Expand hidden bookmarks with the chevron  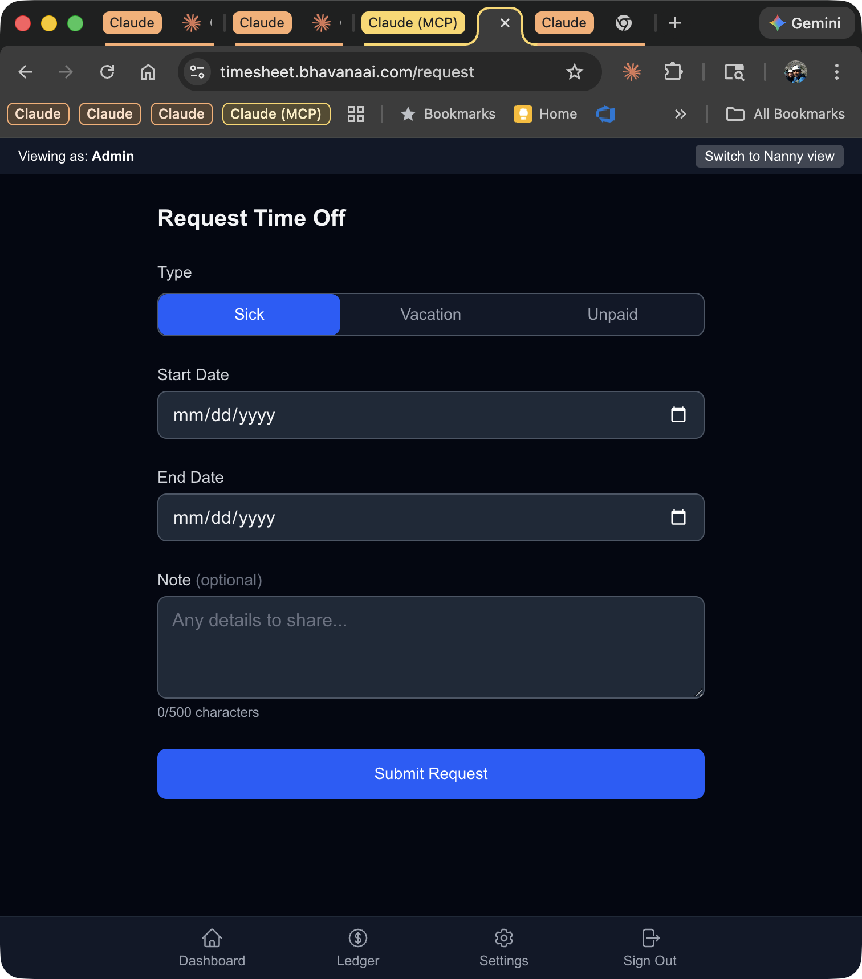click(680, 114)
